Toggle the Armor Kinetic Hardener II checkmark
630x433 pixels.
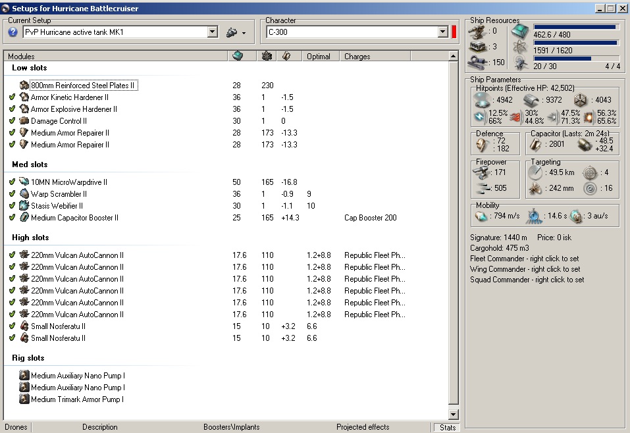(12, 97)
